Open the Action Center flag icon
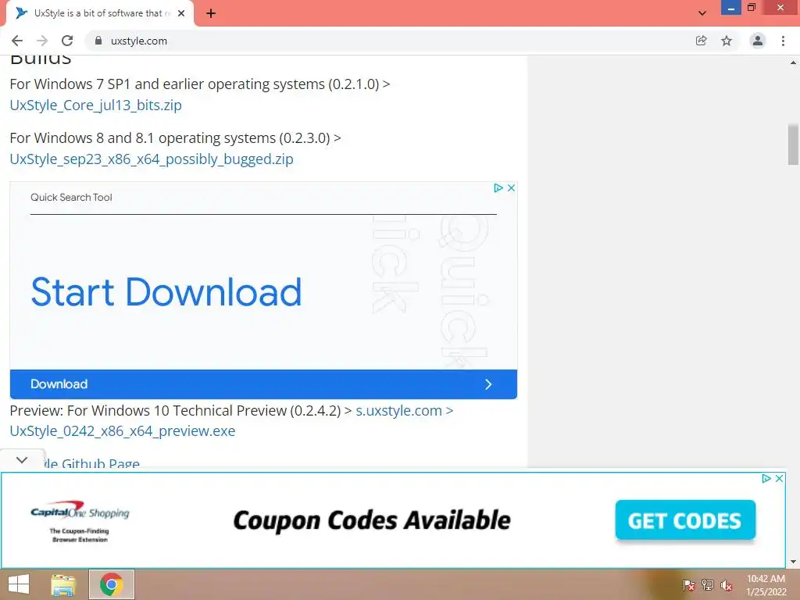This screenshot has height=600, width=800. click(689, 584)
